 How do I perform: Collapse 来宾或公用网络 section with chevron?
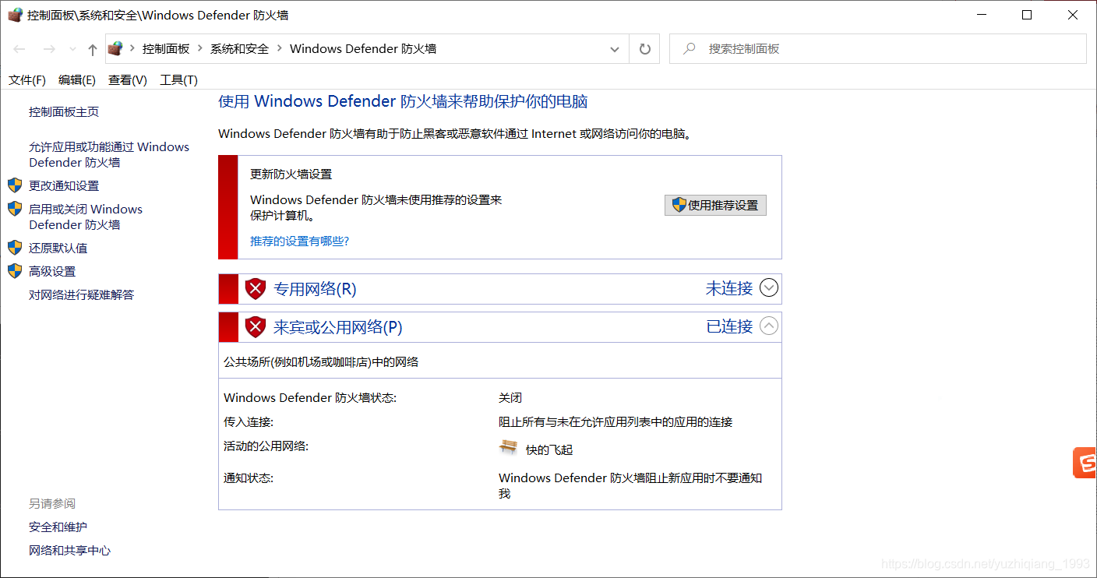coord(769,326)
